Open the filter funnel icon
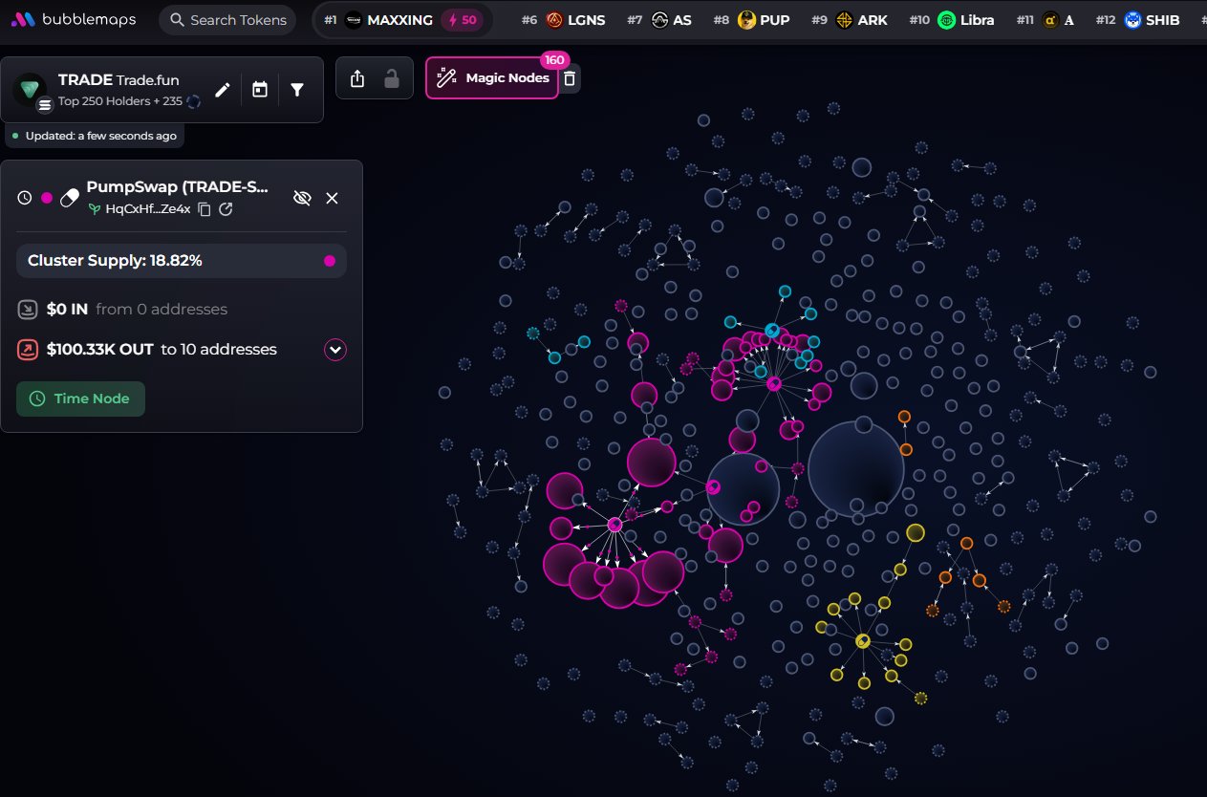This screenshot has height=797, width=1207. coord(297,90)
